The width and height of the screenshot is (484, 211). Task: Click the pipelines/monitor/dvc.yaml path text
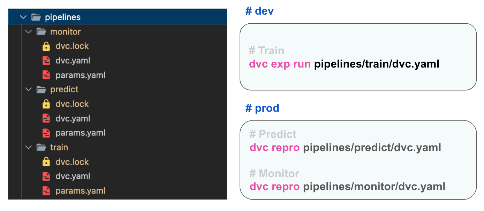click(x=374, y=187)
